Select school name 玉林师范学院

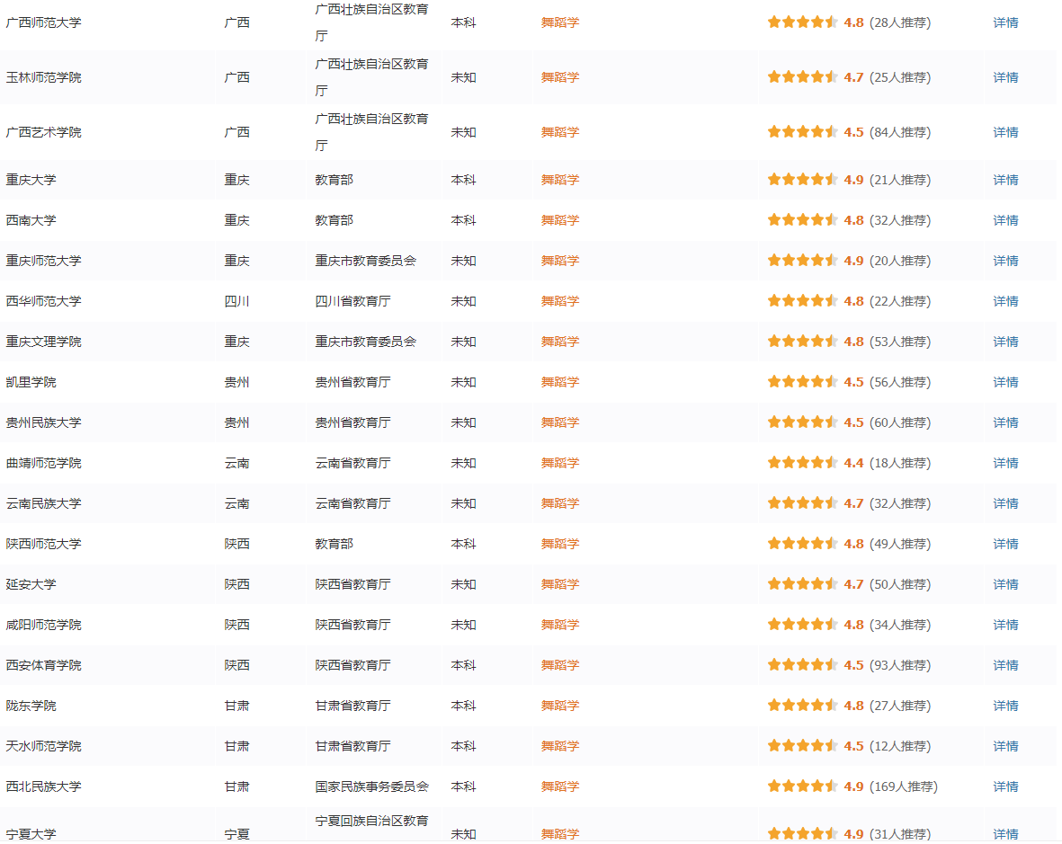tap(43, 77)
